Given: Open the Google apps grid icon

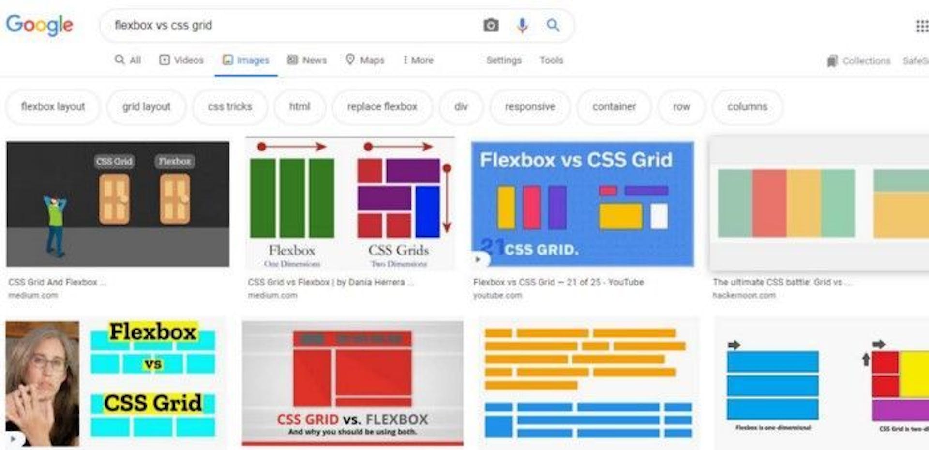Looking at the screenshot, I should coord(922,26).
